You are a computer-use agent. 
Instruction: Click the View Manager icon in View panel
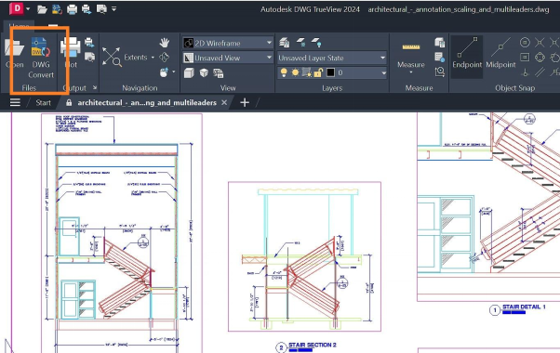[219, 73]
